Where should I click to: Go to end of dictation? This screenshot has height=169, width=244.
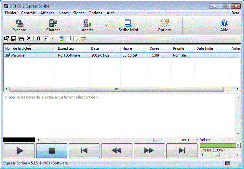point(182,150)
